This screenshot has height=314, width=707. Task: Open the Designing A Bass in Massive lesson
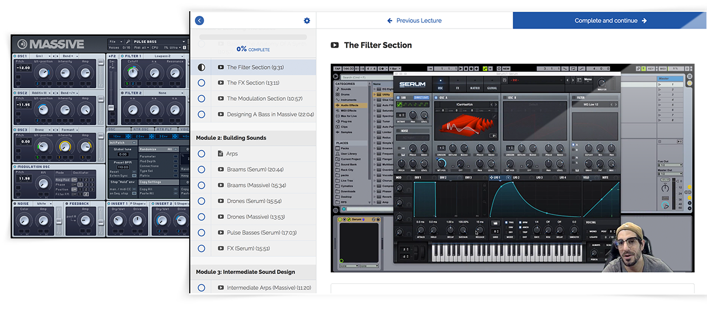[x=270, y=114]
